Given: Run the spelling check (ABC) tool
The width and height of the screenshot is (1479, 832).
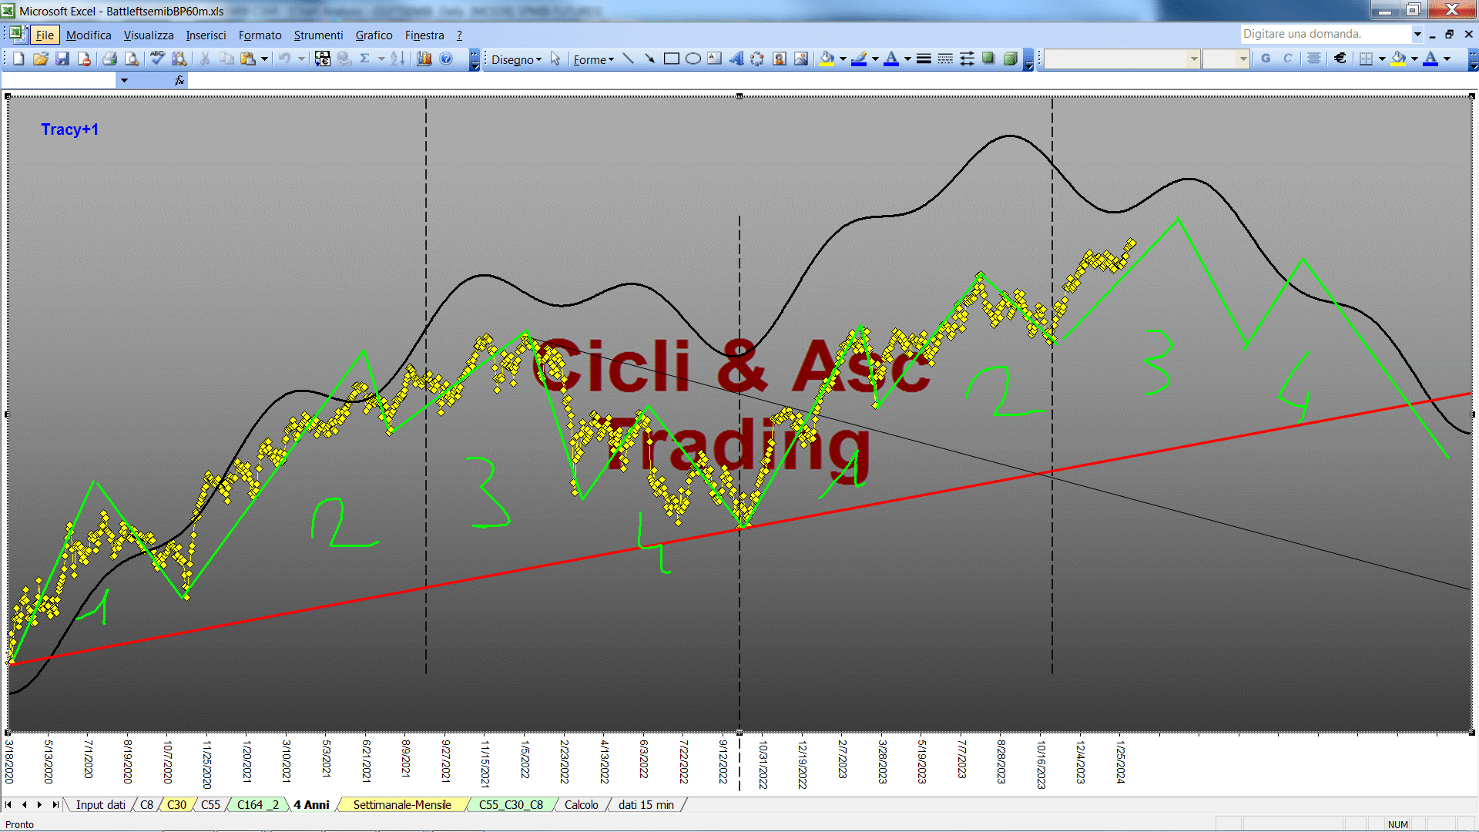Looking at the screenshot, I should (157, 59).
